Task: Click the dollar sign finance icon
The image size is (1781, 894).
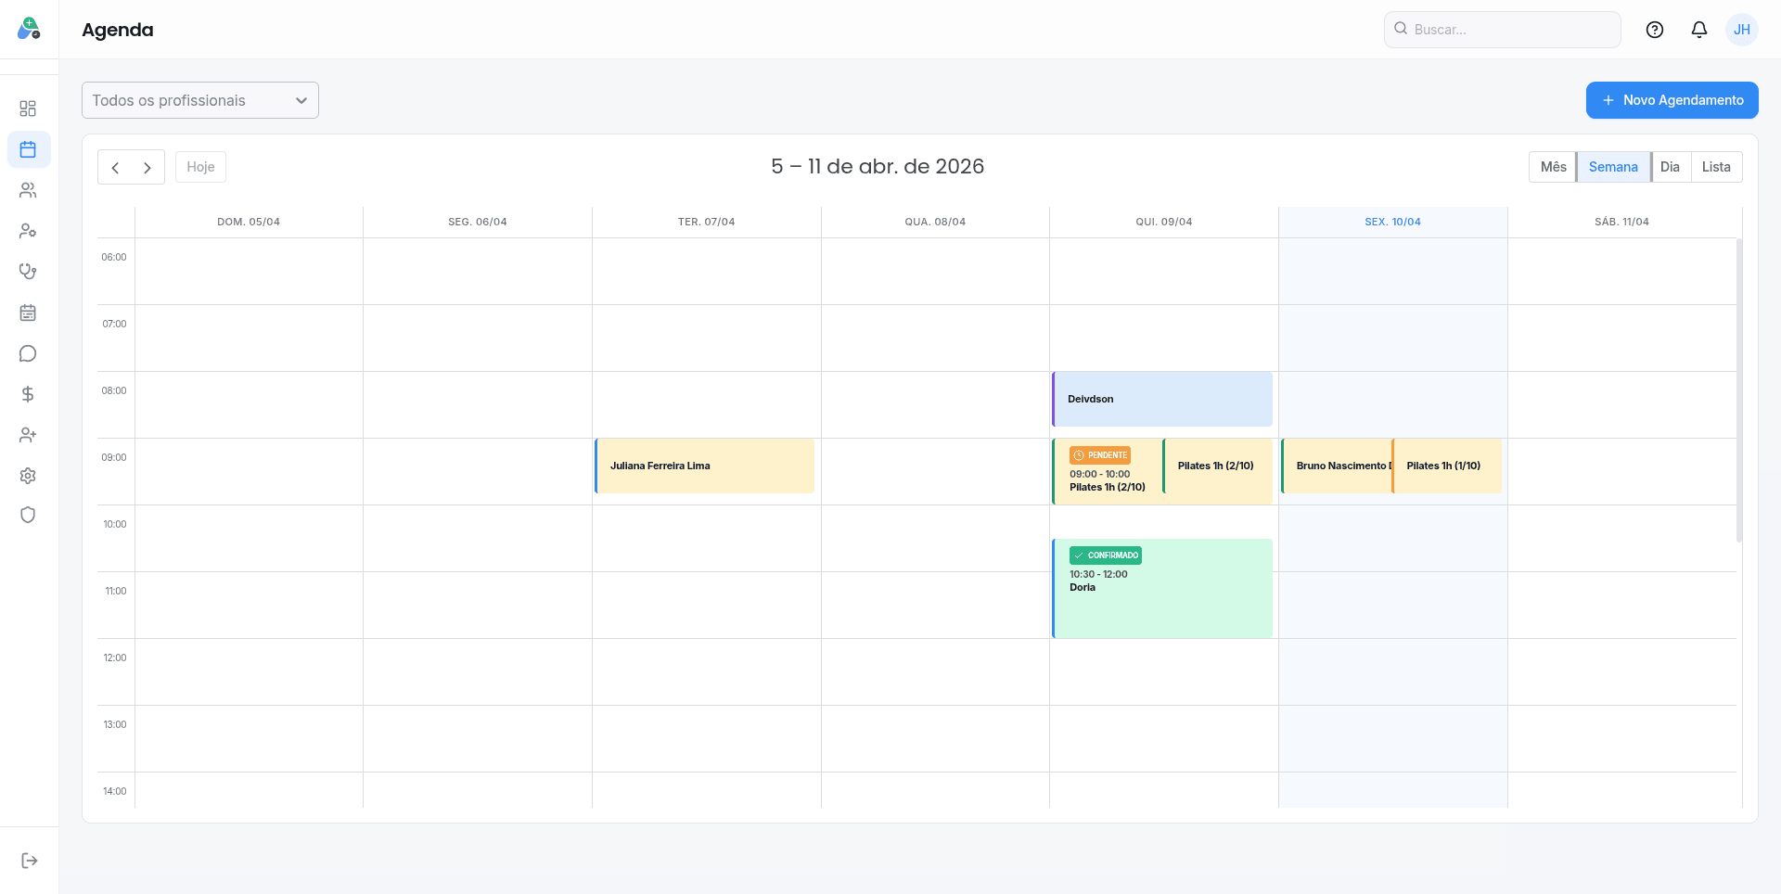Action: click(x=28, y=394)
